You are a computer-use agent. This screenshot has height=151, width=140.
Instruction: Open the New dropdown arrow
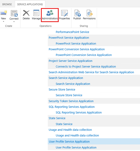(x=3, y=22)
